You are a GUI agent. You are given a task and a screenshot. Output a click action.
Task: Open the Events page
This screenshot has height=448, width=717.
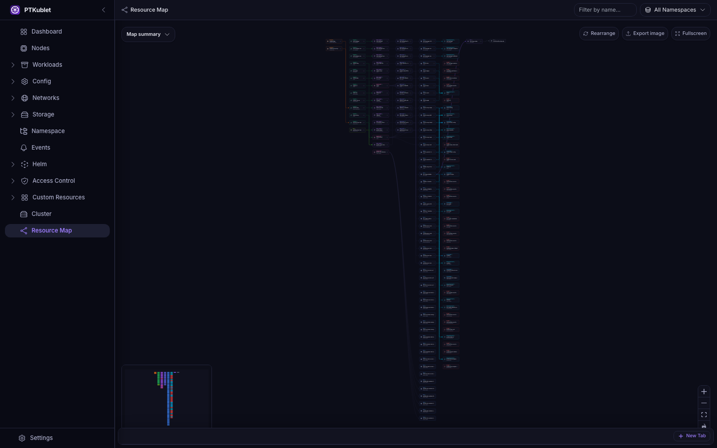[x=57, y=147]
